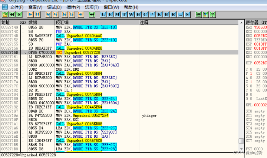The height and width of the screenshot is (158, 267).
Task: Open the Windows list (W icon)
Action: click(x=131, y=14)
